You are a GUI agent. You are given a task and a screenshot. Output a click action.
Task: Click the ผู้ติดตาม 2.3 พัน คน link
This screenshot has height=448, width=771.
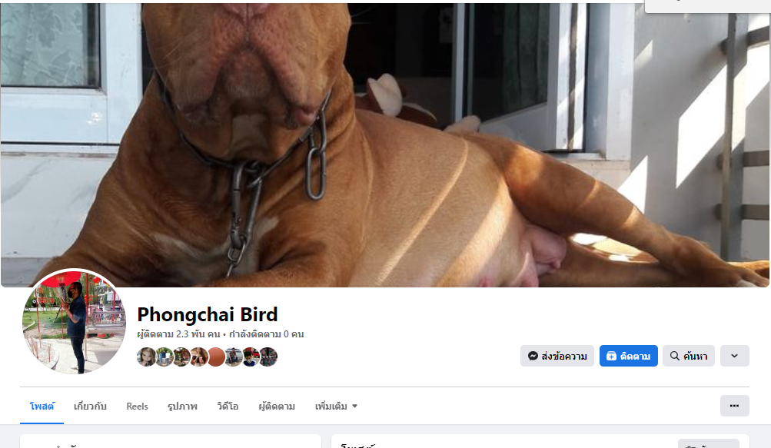click(x=178, y=334)
